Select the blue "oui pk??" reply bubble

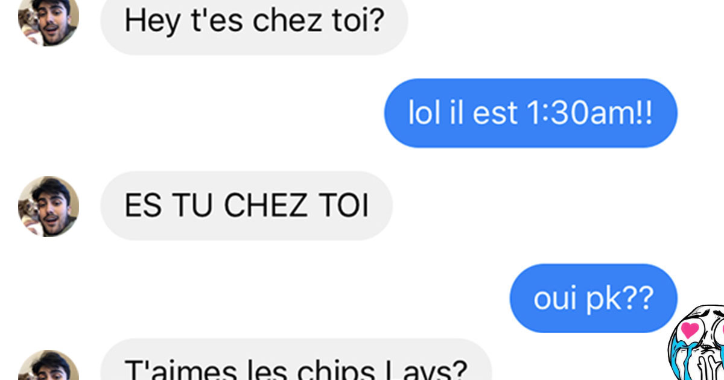point(594,298)
